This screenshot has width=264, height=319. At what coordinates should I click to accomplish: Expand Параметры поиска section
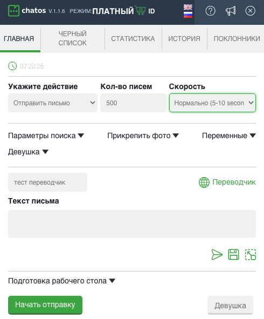pyautogui.click(x=46, y=135)
